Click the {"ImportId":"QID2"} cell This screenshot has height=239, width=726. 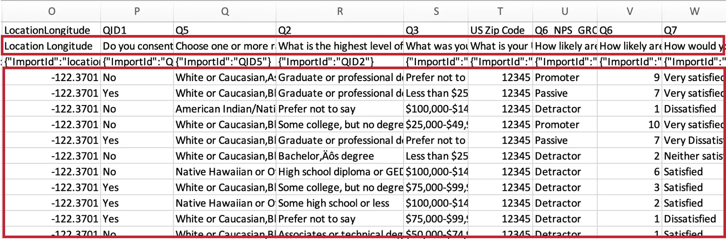click(340, 62)
